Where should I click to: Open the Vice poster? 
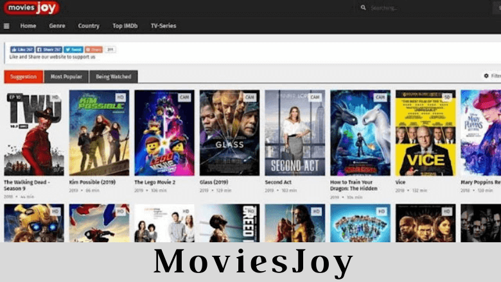426,133
